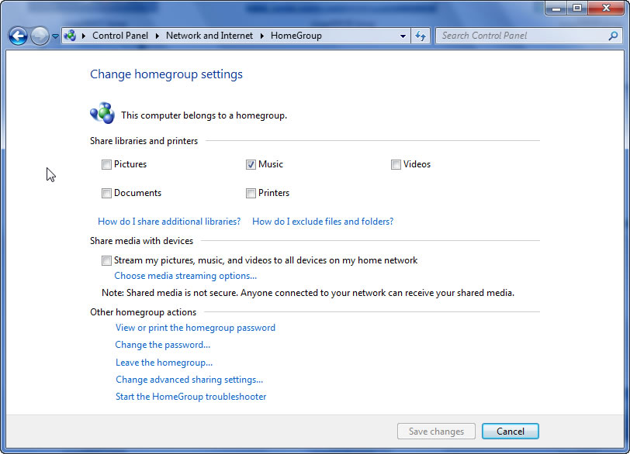Open View or print the homegroup password
This screenshot has width=630, height=454.
point(195,328)
